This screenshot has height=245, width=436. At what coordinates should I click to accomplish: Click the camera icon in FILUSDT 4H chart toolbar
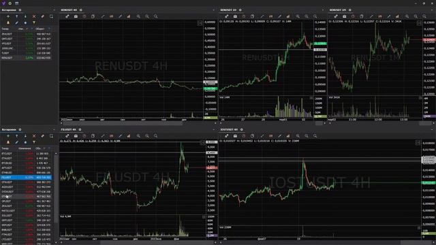pos(76,136)
